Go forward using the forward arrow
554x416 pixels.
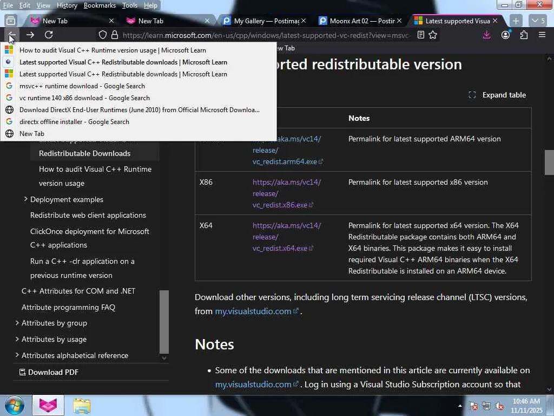[x=30, y=35]
